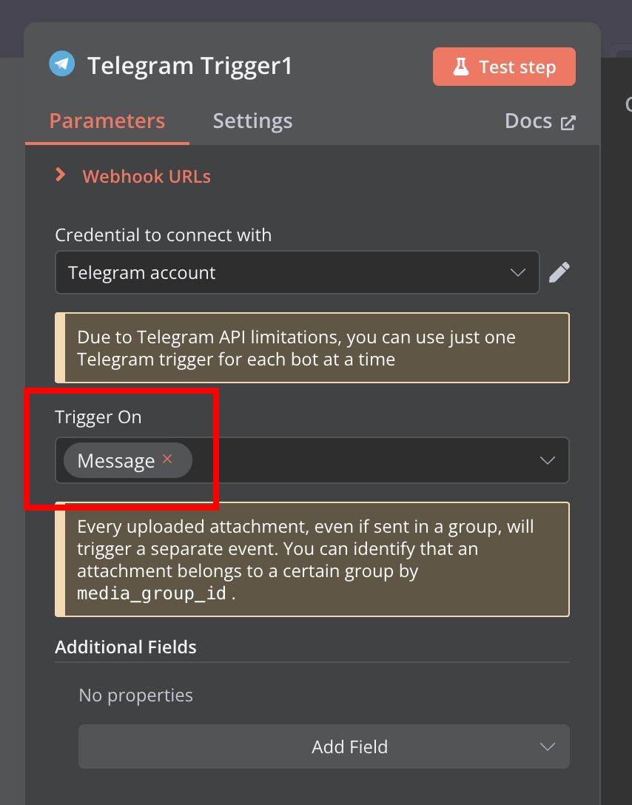Screen dimensions: 632x805
Task: Switch to the Settings tab
Action: point(252,121)
